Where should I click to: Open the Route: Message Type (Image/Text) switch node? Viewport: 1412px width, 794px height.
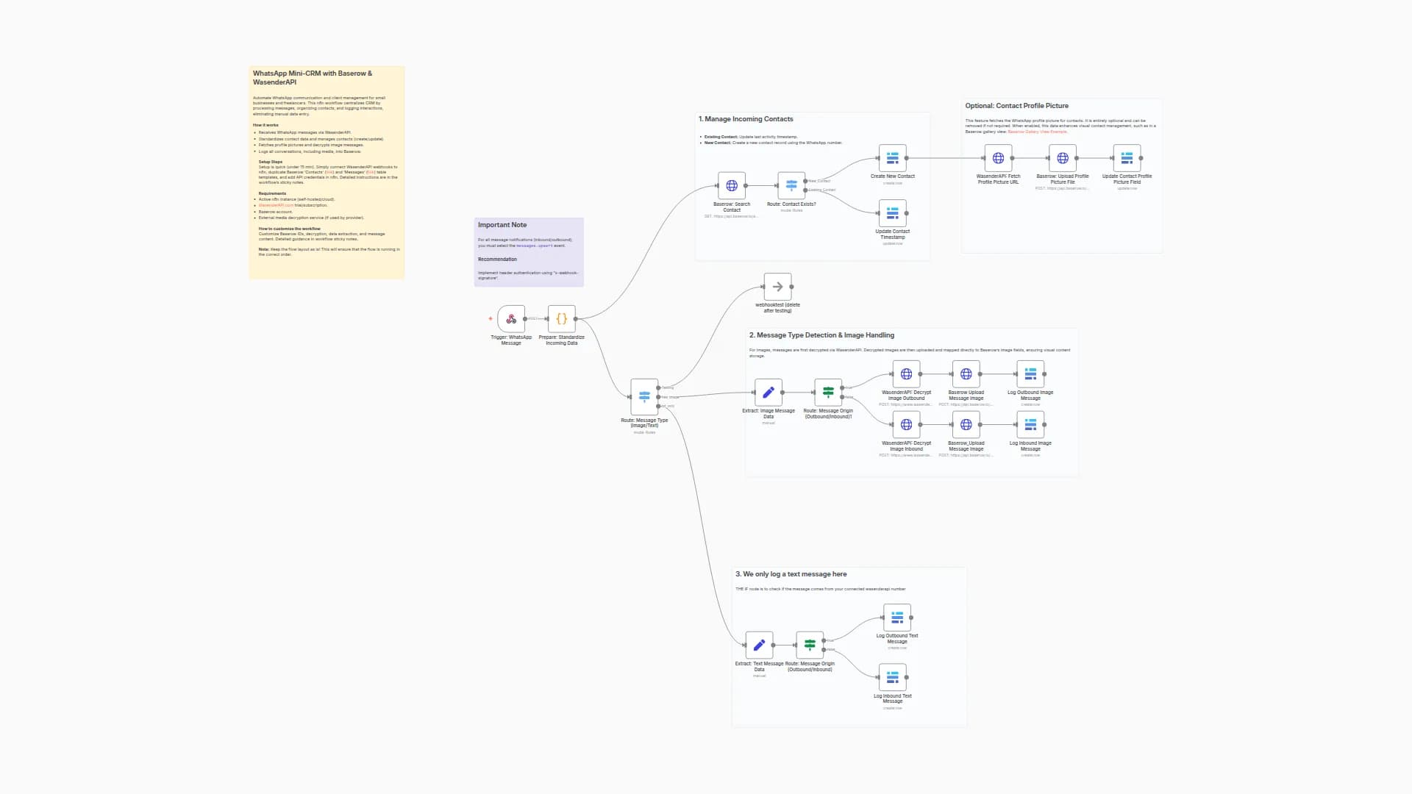pyautogui.click(x=644, y=397)
